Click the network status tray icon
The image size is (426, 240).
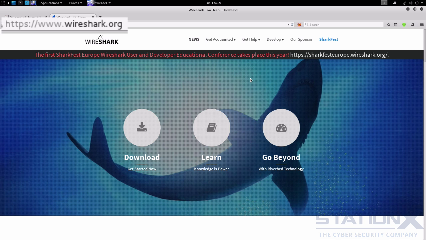tap(404, 3)
